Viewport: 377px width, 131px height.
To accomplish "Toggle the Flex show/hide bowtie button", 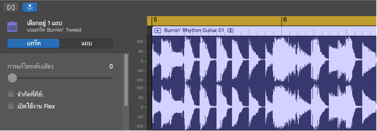I will (11, 7).
